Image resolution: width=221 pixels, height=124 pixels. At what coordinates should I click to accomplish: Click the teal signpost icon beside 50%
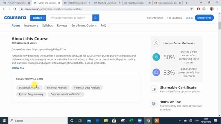pyautogui.click(x=156, y=57)
